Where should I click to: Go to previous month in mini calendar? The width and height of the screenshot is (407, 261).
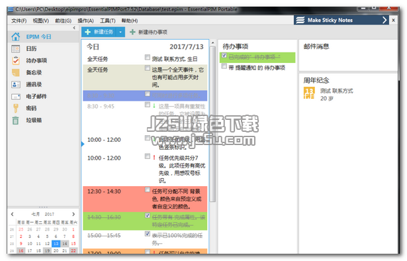click(x=12, y=214)
